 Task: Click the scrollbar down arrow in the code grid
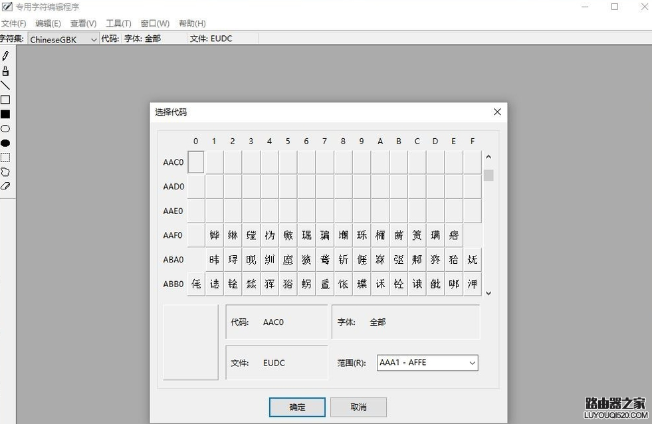(x=489, y=292)
